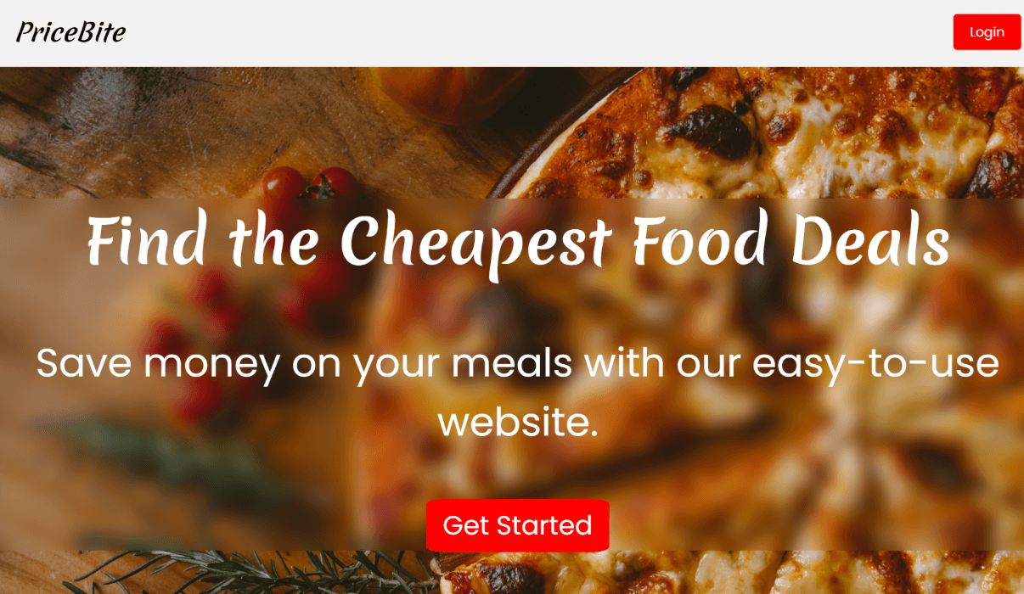Click the PriceBite logo

click(70, 32)
